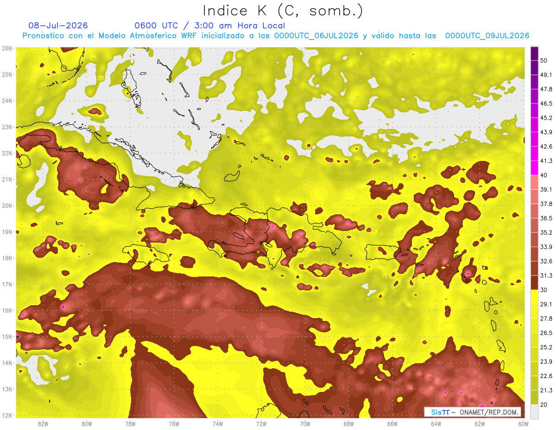
Task: Click the "21N" latitude label
Action: (6, 179)
